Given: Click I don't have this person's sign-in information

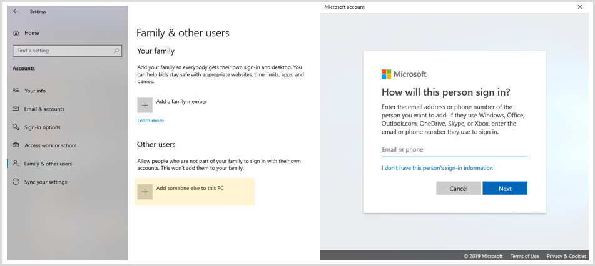Looking at the screenshot, I should point(437,168).
